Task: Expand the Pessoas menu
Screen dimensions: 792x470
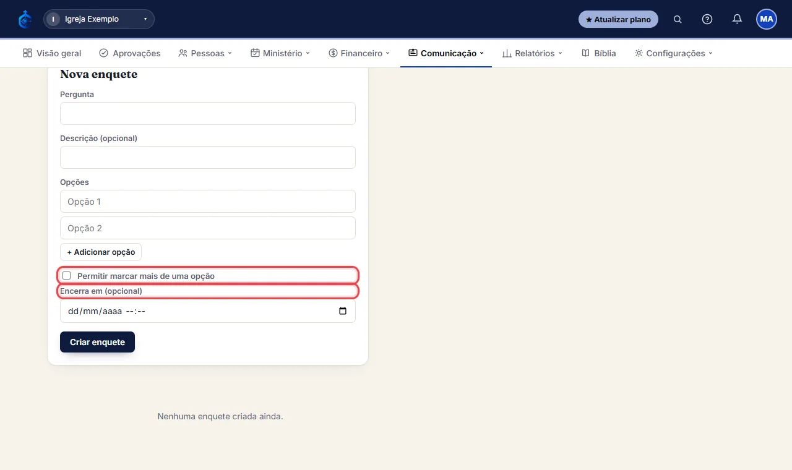Action: point(205,53)
